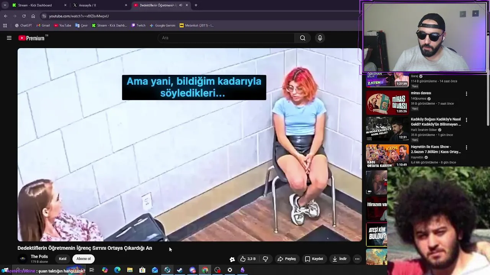Open the 1:27:39 Garaj video thumbnail
490x275 pixels.
point(387,80)
